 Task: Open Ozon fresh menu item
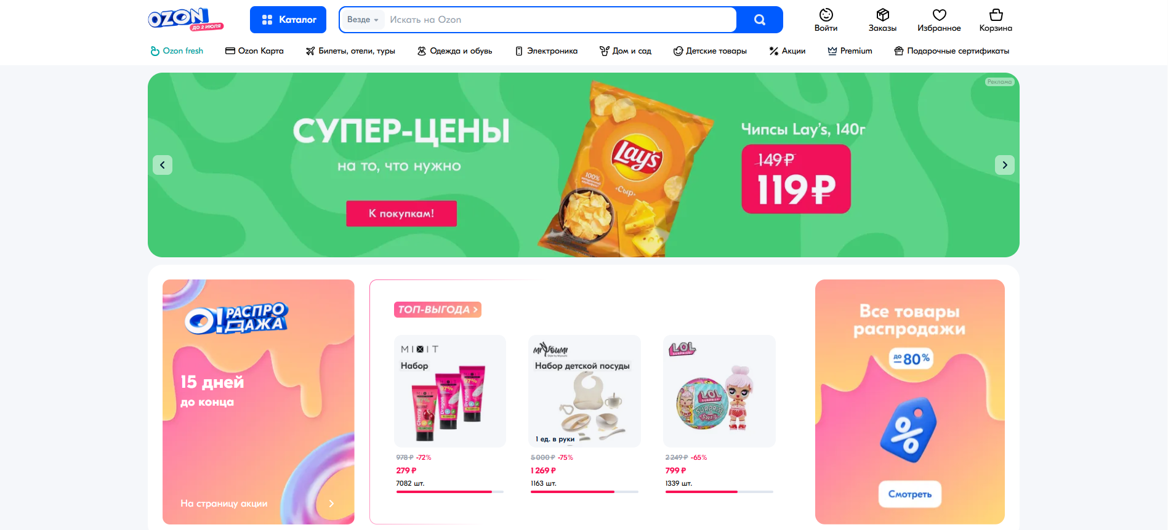177,51
